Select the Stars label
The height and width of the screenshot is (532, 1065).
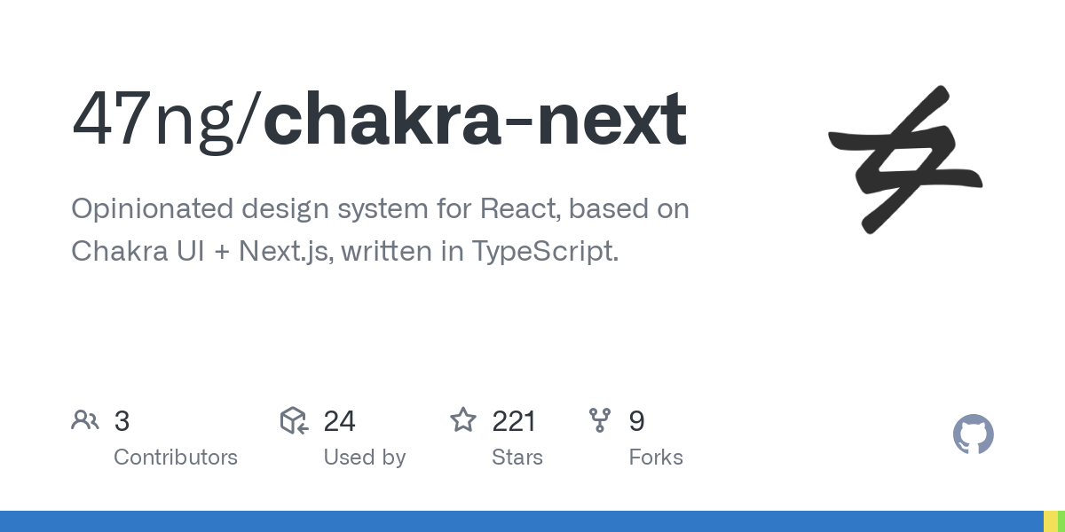click(517, 458)
